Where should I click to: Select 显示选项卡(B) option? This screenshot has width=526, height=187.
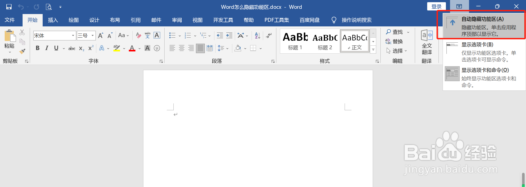(484, 52)
